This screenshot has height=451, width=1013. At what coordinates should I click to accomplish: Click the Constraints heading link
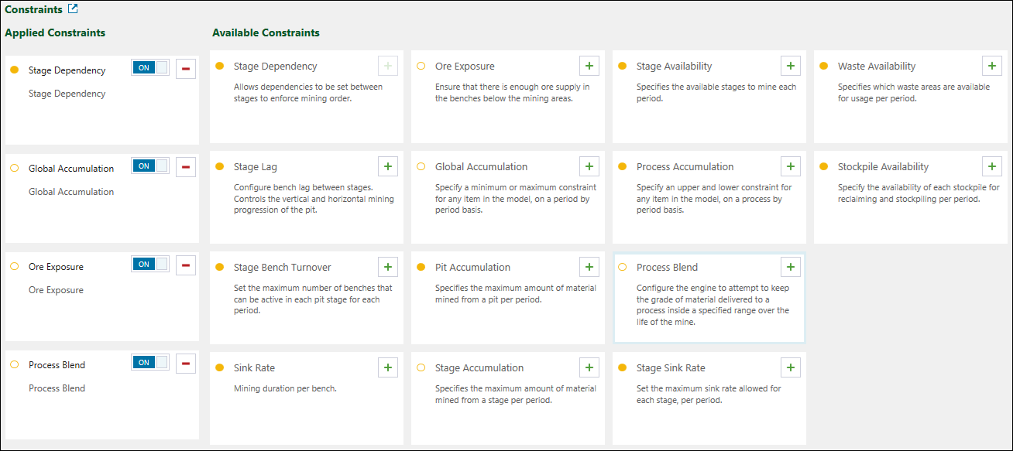coord(33,10)
